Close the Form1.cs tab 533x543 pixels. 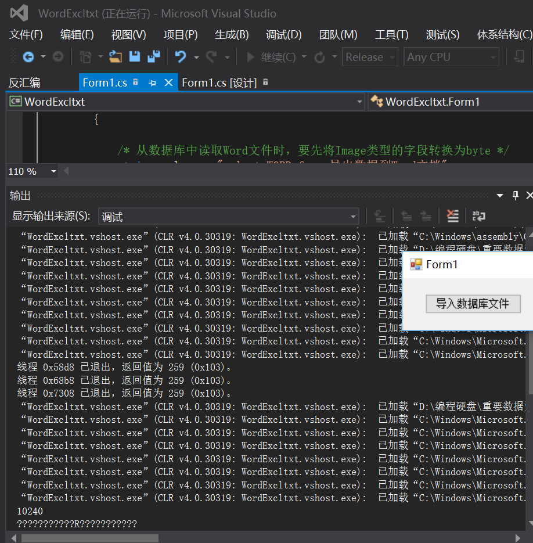click(168, 82)
